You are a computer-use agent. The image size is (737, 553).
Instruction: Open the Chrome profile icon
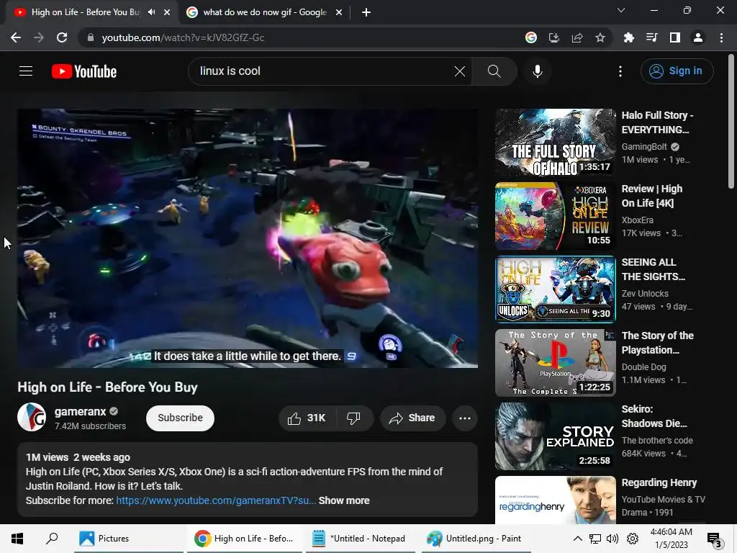click(x=698, y=37)
